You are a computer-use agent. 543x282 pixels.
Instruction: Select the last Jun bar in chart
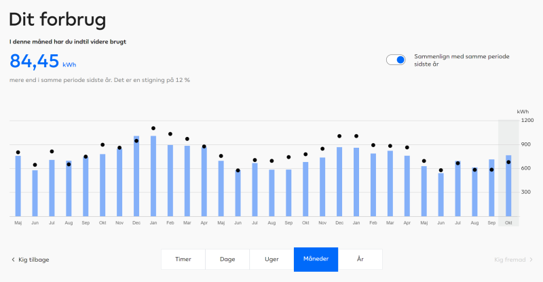441,195
